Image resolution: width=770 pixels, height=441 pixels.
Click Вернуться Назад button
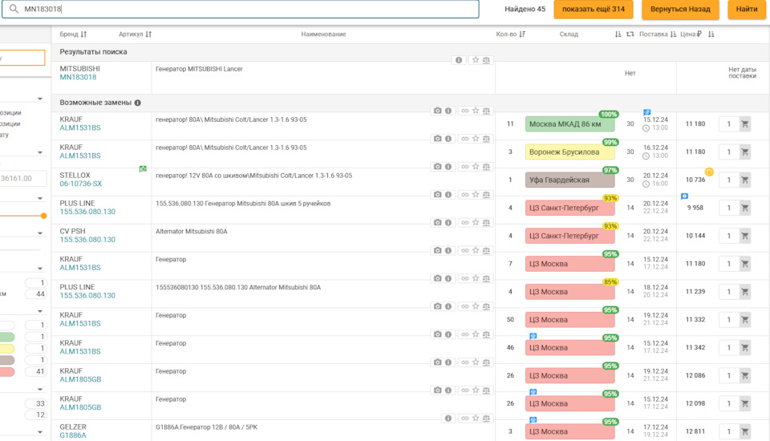pos(680,9)
